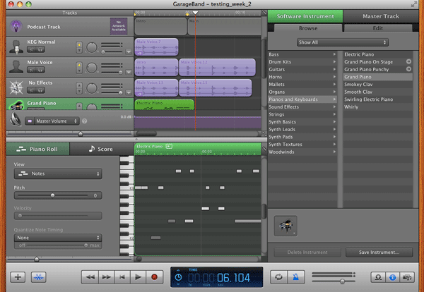
Task: Open the Browse tab
Action: tap(308, 28)
